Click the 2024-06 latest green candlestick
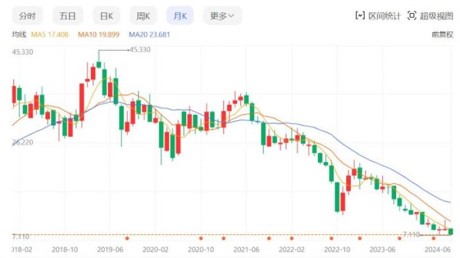Screen dimensions: 460x258 coord(451,232)
